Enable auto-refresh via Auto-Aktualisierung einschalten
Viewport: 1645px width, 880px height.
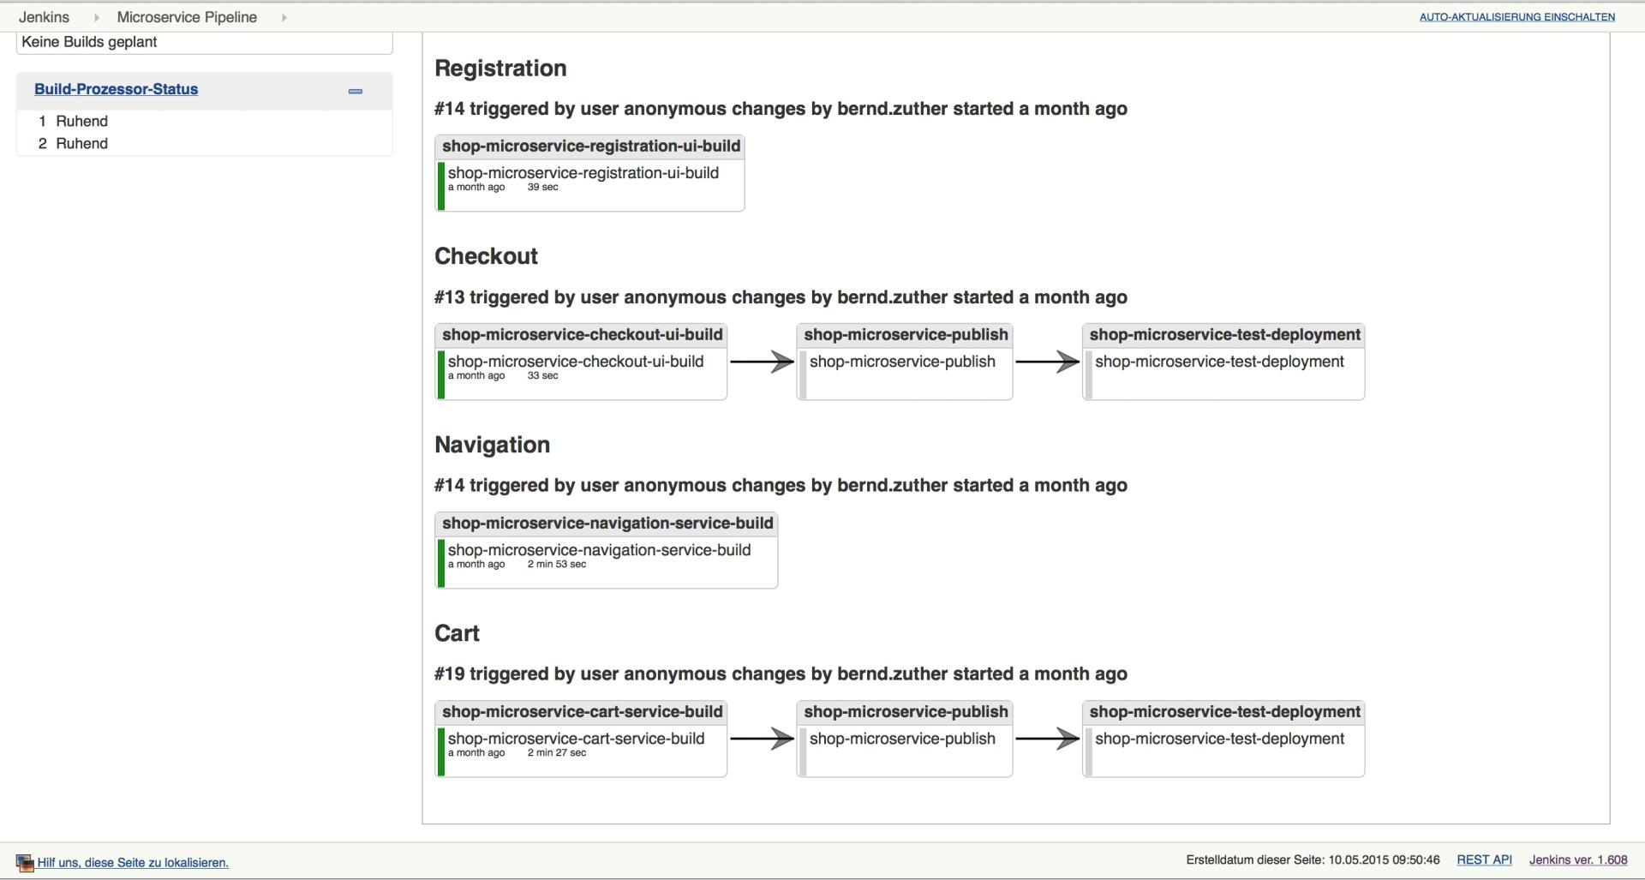pos(1516,17)
